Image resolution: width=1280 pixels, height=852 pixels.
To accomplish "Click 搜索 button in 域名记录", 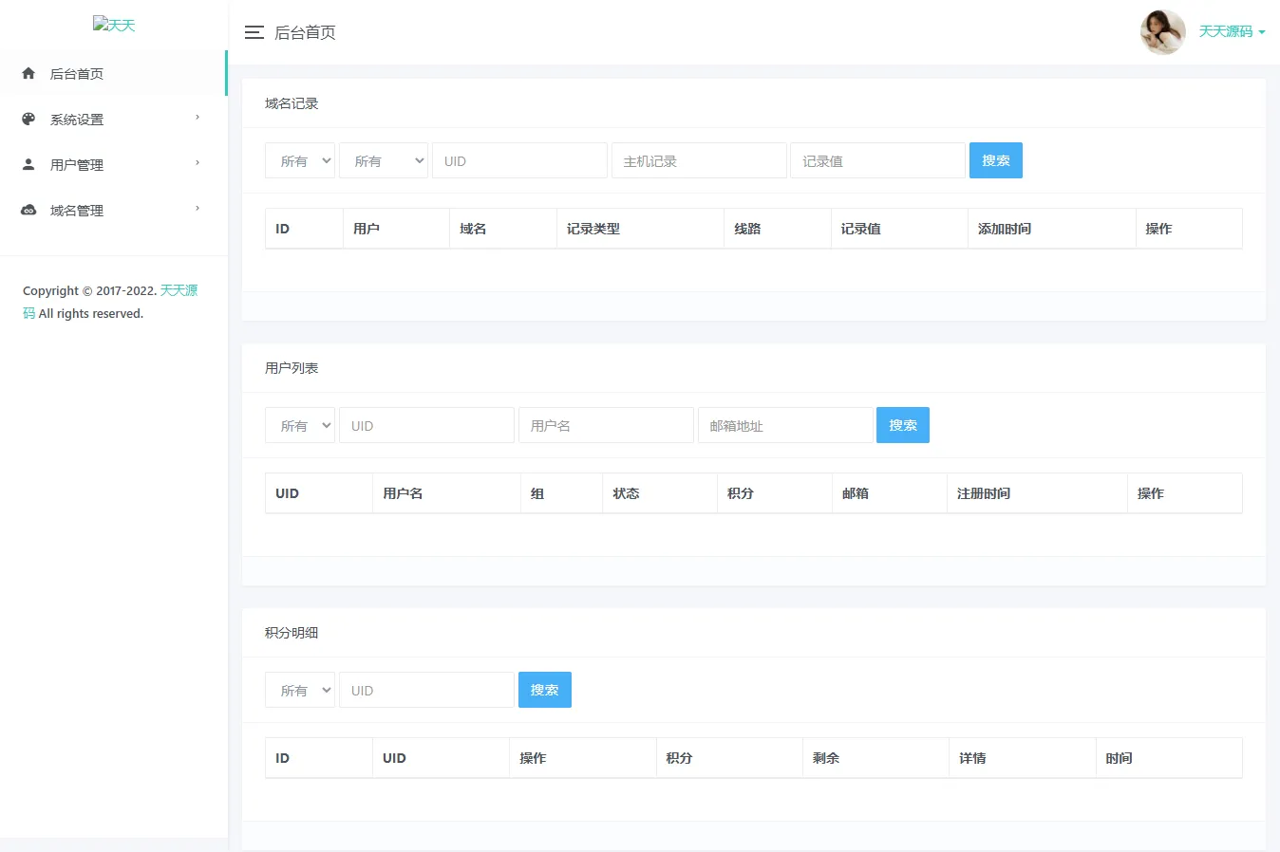I will coord(996,160).
